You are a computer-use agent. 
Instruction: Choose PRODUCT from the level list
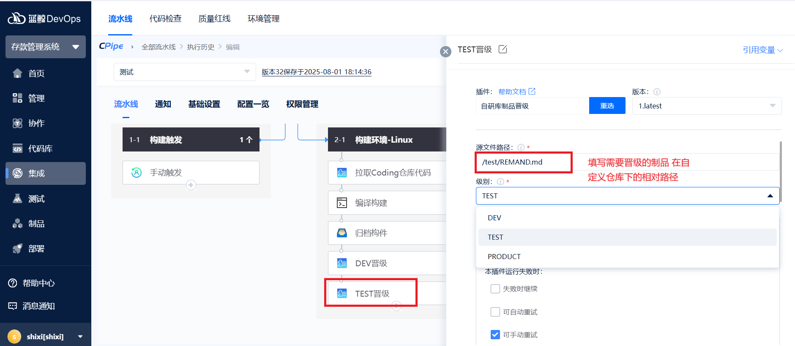[x=504, y=257]
